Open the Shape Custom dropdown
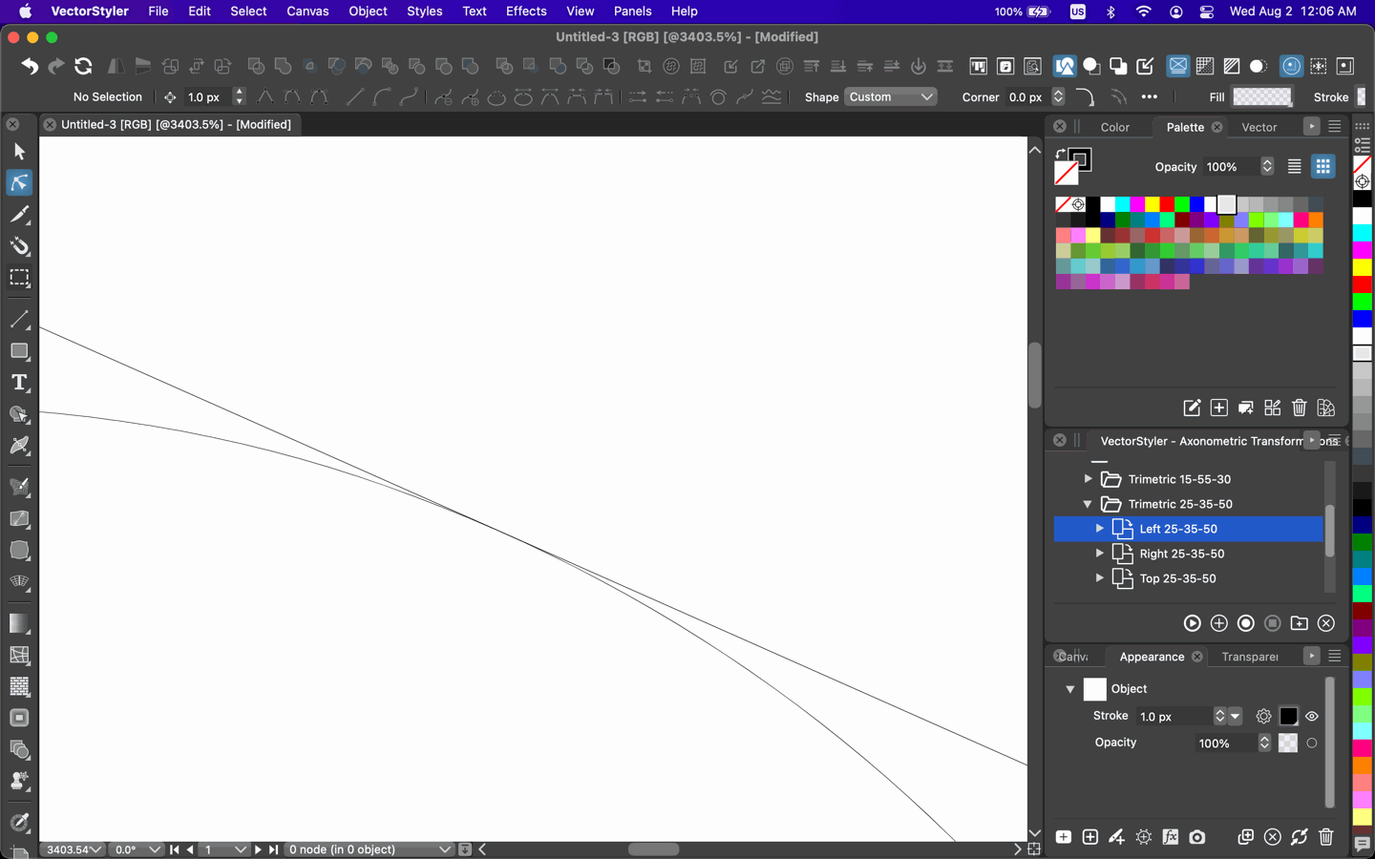 pos(890,97)
